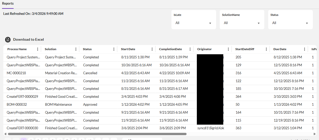This screenshot has width=319, height=140.
Task: Open the StartDateDiff column menu
Action: point(266,49)
